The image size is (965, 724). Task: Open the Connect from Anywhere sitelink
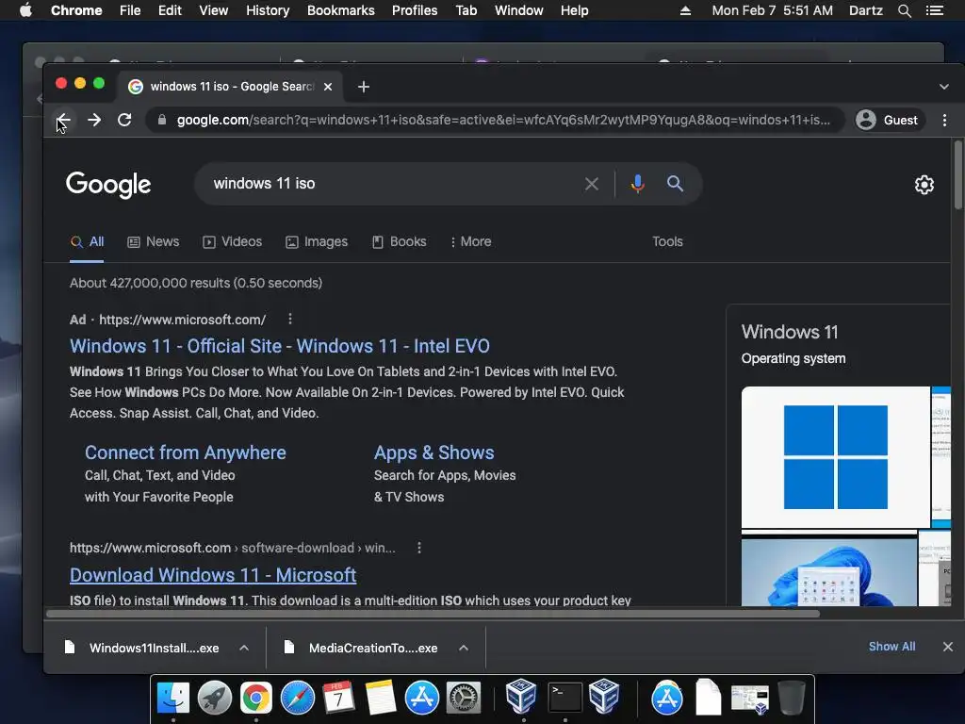click(186, 452)
